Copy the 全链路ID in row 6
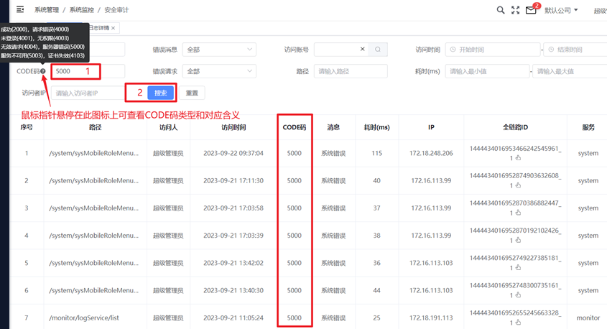 (x=518, y=295)
